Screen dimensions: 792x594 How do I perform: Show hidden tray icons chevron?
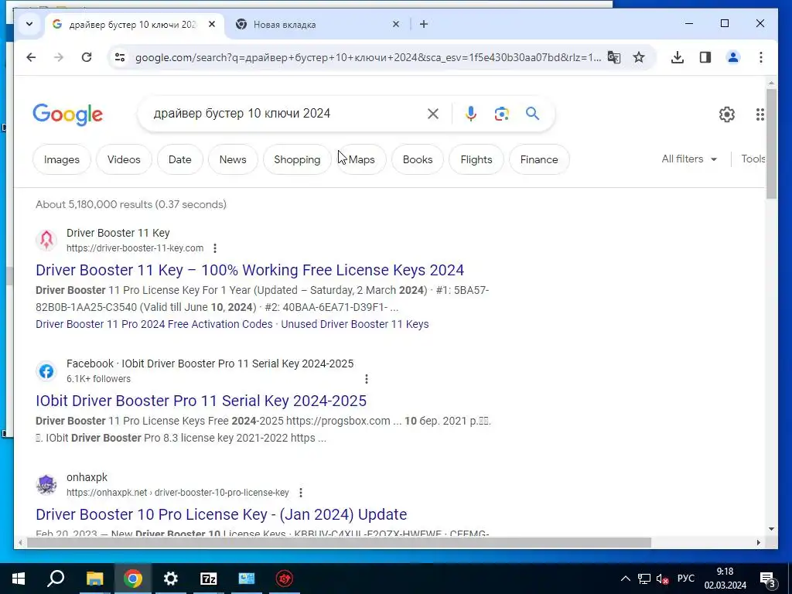pos(625,579)
